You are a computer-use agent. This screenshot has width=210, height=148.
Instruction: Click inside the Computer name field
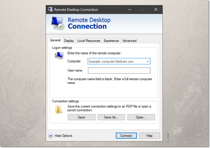tap(115, 61)
